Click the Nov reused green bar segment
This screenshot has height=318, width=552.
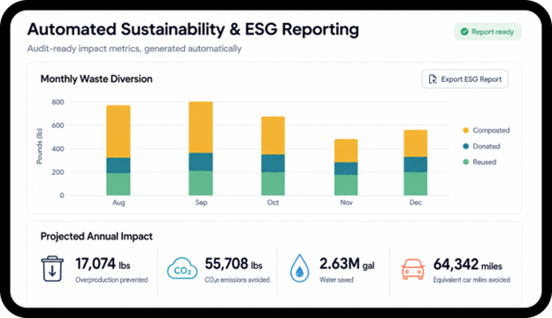[x=346, y=185]
